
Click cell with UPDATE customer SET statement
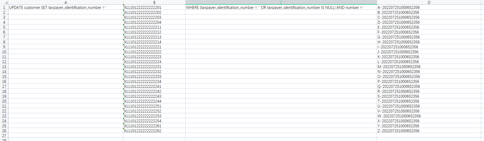click(x=66, y=7)
